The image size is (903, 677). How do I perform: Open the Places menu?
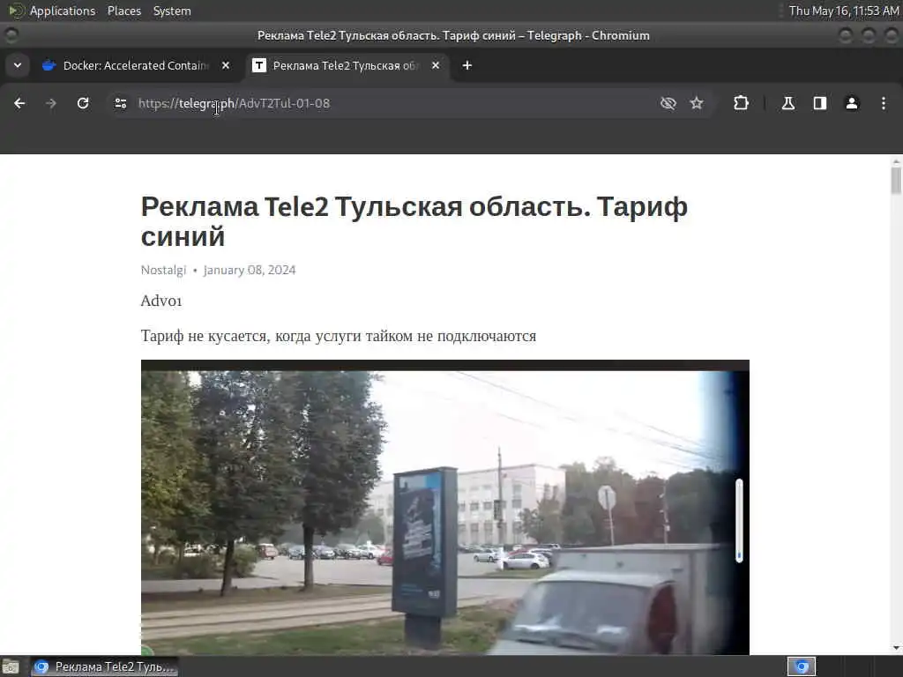click(x=123, y=11)
